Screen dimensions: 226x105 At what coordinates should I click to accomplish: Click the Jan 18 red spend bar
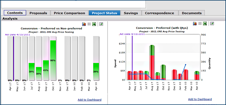click(x=180, y=77)
